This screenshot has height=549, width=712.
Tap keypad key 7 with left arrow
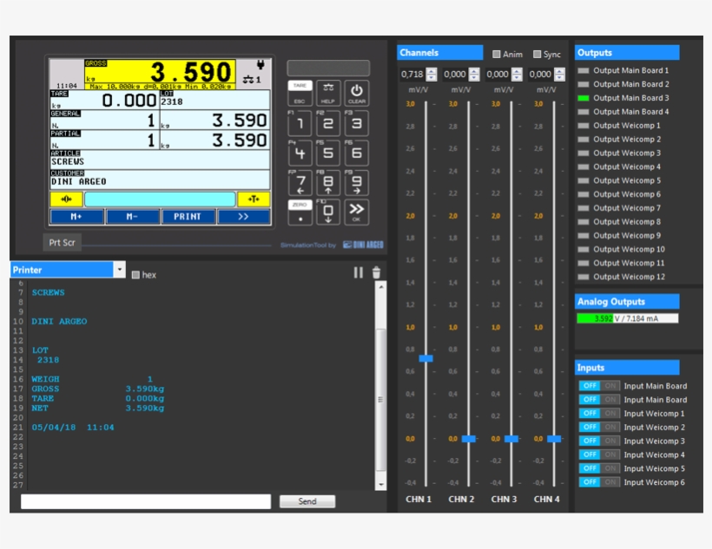[300, 182]
